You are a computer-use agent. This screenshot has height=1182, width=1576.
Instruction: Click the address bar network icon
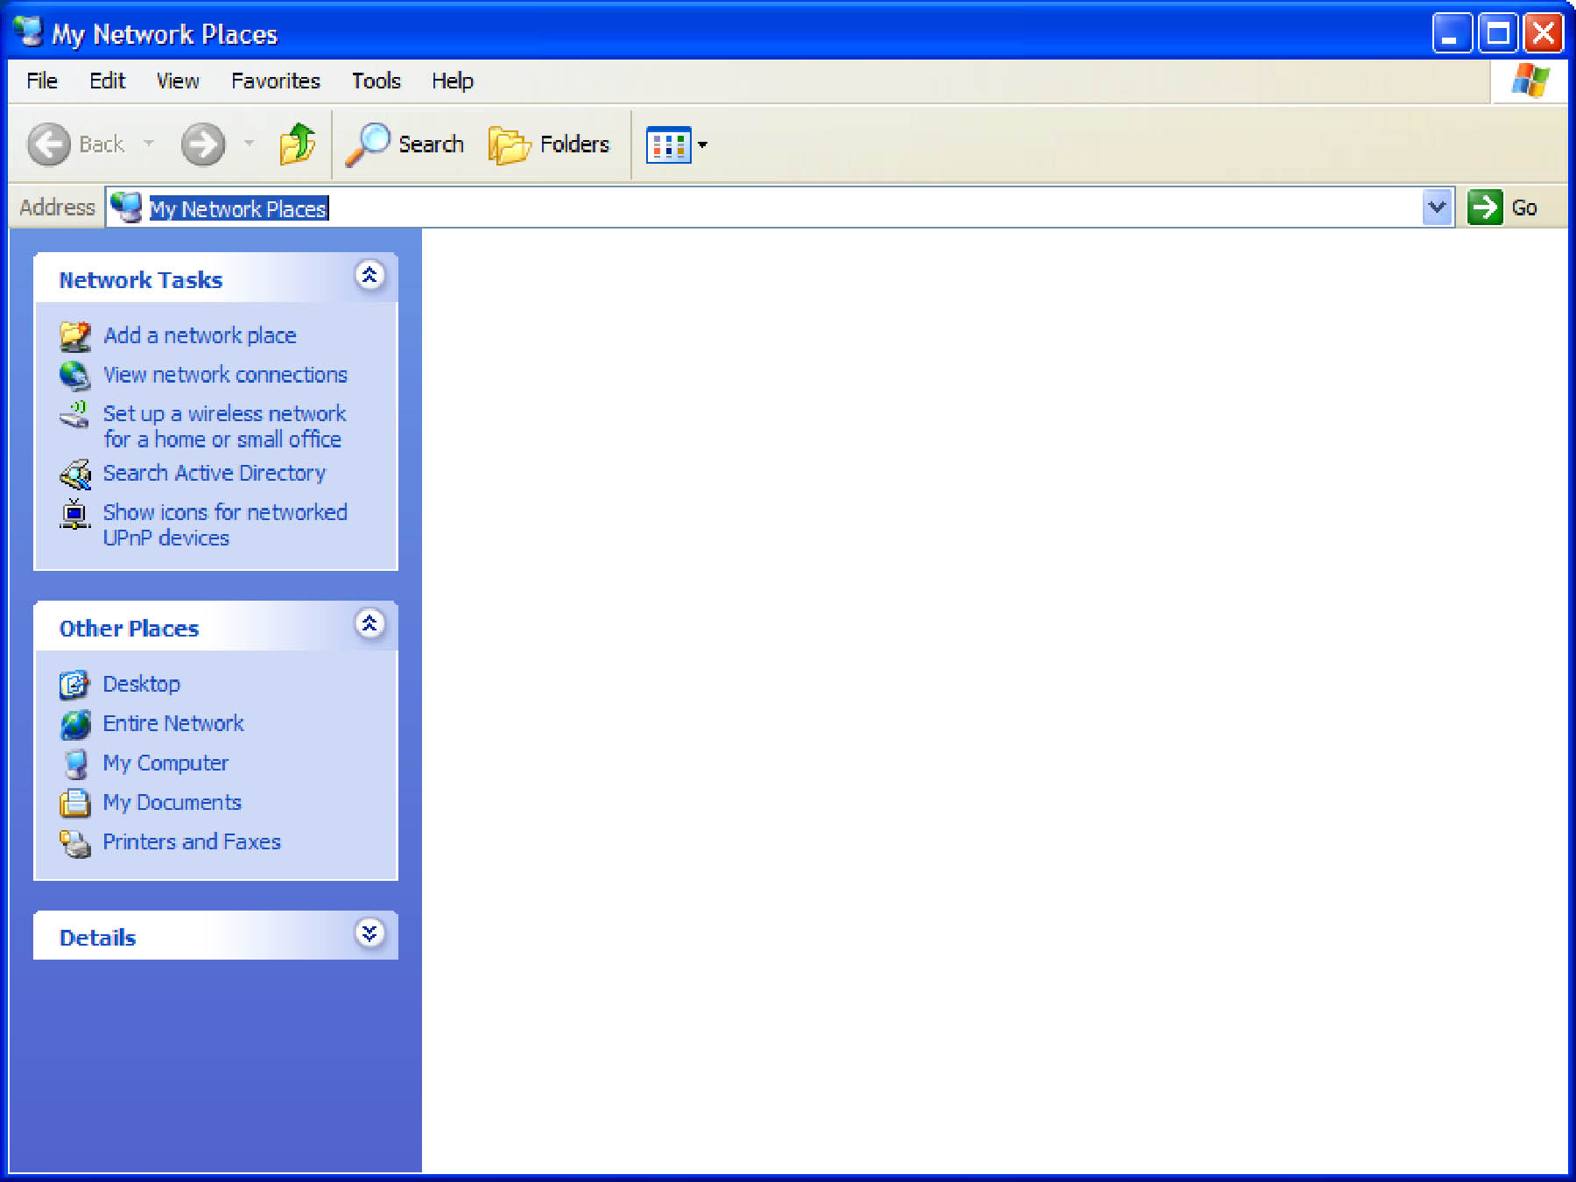coord(126,208)
